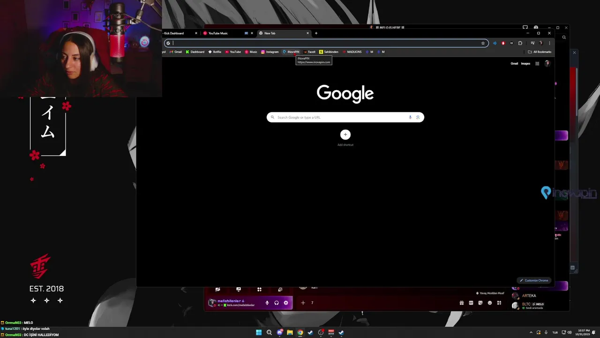Open the Discord apps icon in chat bar
Image resolution: width=600 pixels, height=338 pixels.
[x=499, y=303]
